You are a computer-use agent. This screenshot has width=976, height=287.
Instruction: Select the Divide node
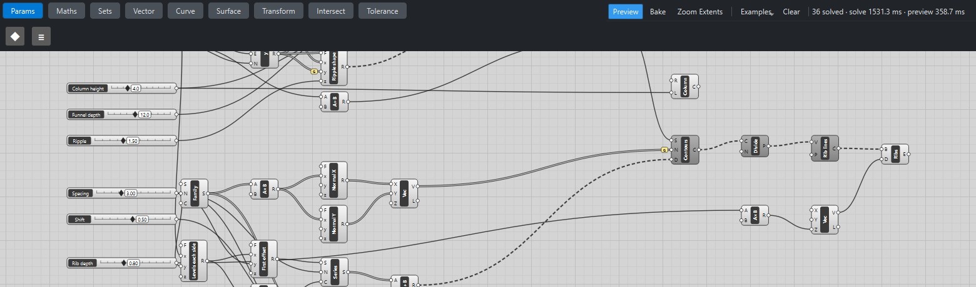tap(755, 146)
